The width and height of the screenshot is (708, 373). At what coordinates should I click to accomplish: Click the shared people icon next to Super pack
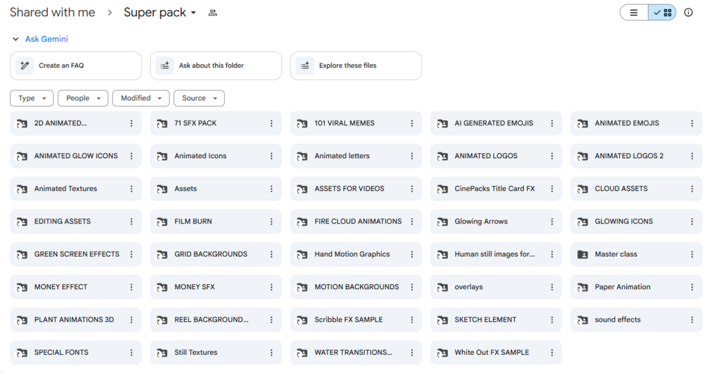pyautogui.click(x=213, y=13)
